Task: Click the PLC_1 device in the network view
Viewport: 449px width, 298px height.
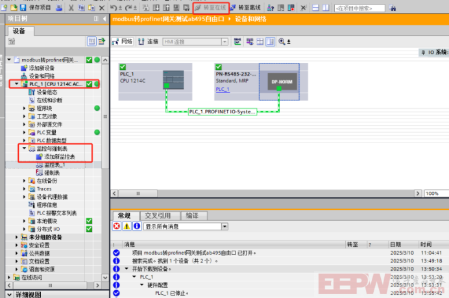Action: tap(155, 82)
